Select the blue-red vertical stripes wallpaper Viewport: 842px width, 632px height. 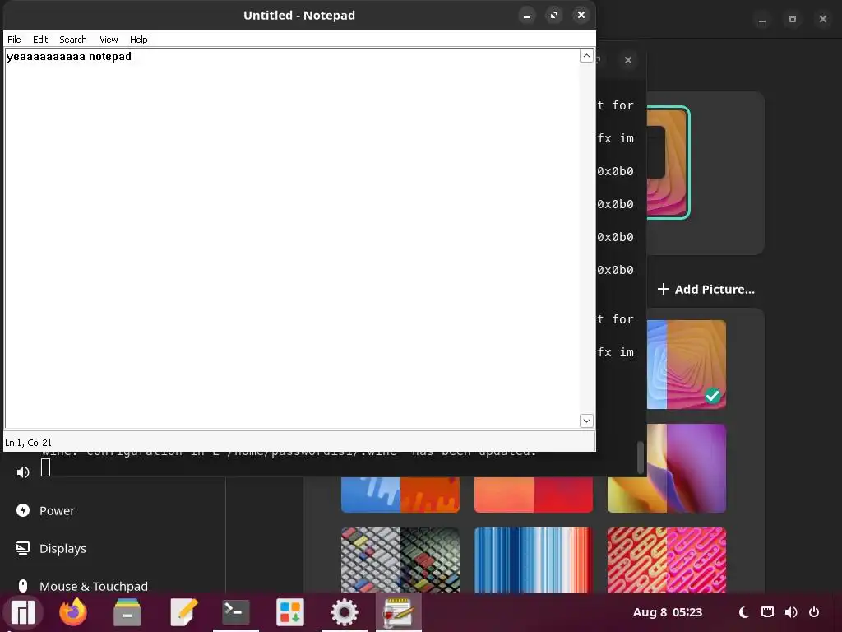(x=533, y=560)
